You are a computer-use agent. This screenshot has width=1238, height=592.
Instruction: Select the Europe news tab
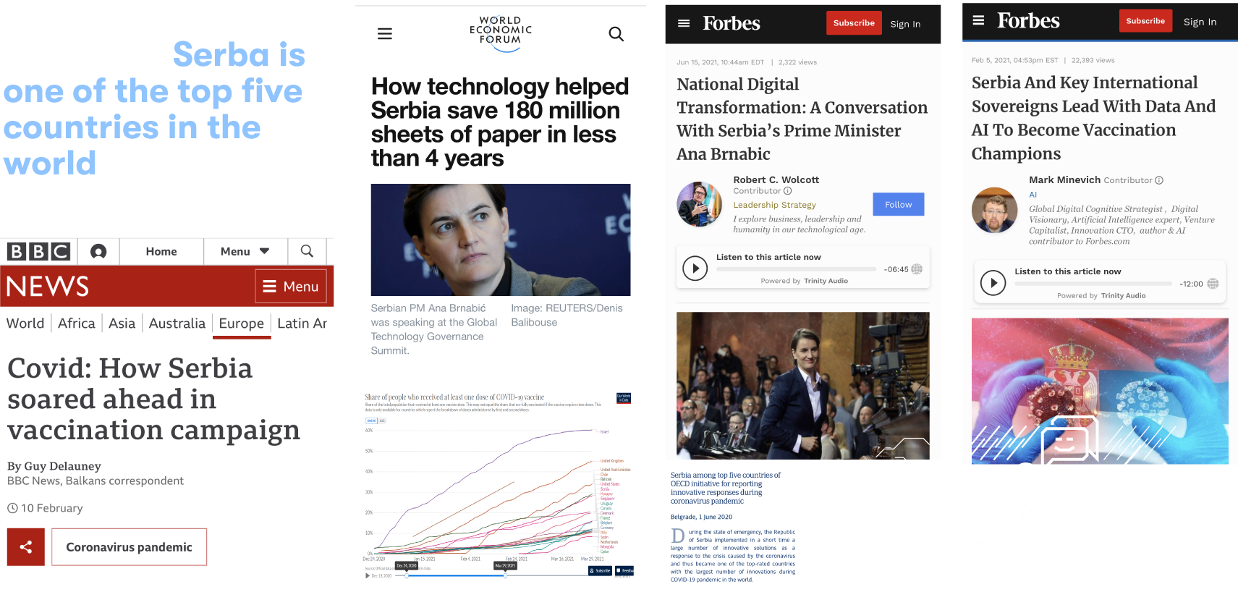(242, 324)
